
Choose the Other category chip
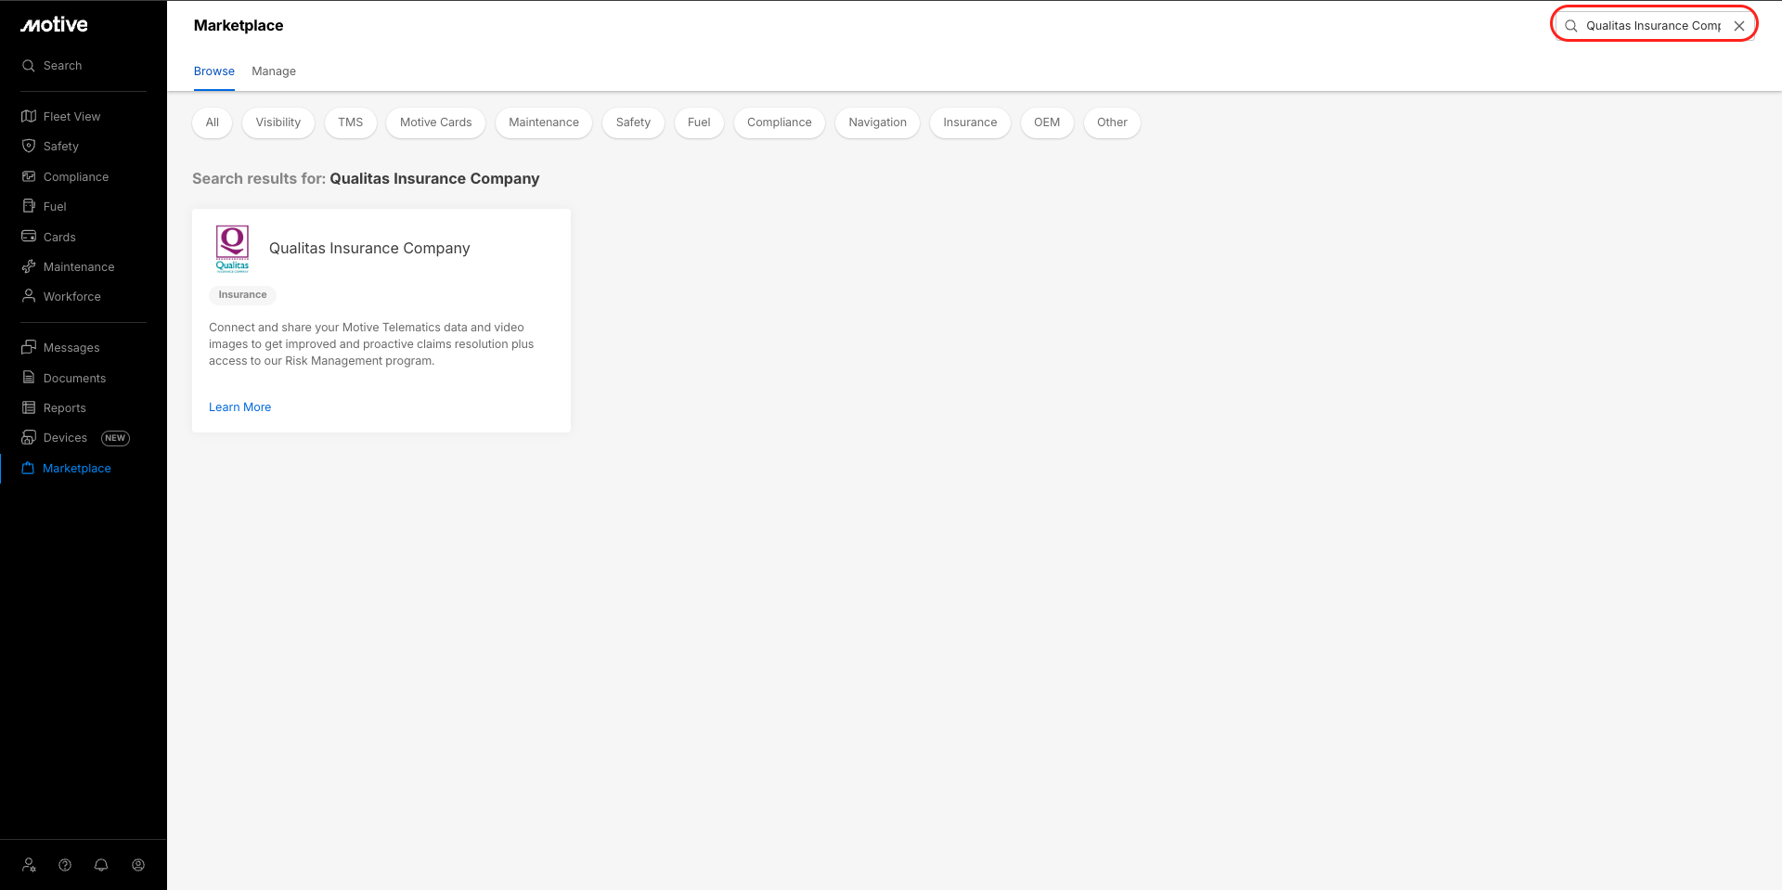[1113, 123]
